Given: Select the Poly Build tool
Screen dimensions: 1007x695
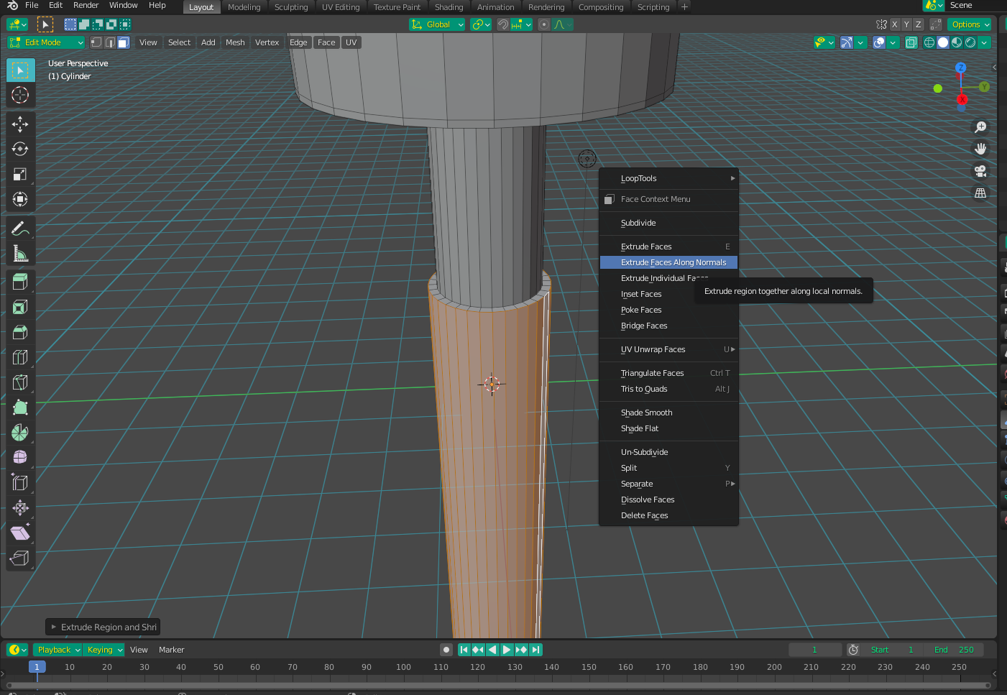Looking at the screenshot, I should tap(20, 408).
